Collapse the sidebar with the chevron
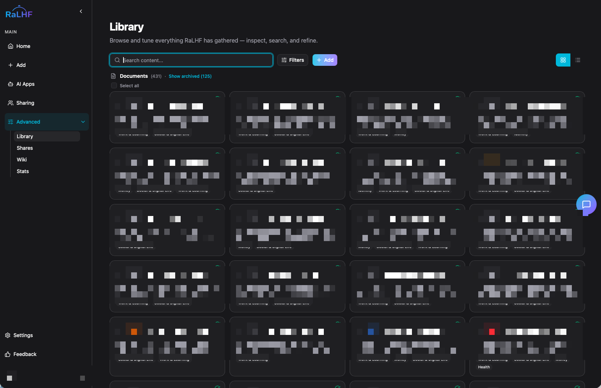 81,11
